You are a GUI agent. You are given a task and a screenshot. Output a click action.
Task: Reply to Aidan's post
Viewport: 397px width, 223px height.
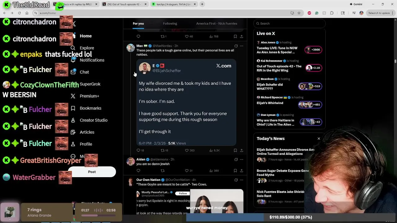click(138, 171)
